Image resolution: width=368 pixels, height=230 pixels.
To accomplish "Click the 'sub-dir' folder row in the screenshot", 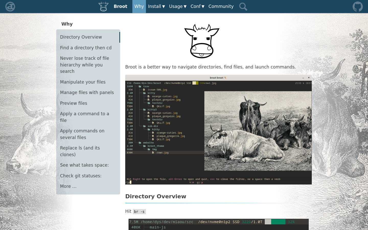I will [x=153, y=126].
